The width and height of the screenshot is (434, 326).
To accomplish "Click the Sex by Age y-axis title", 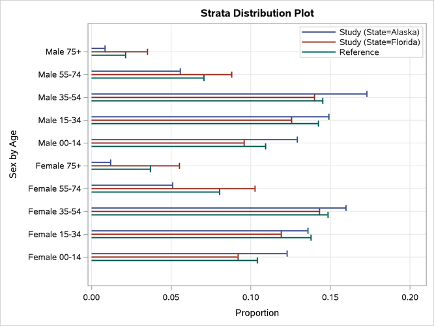I will click(14, 154).
